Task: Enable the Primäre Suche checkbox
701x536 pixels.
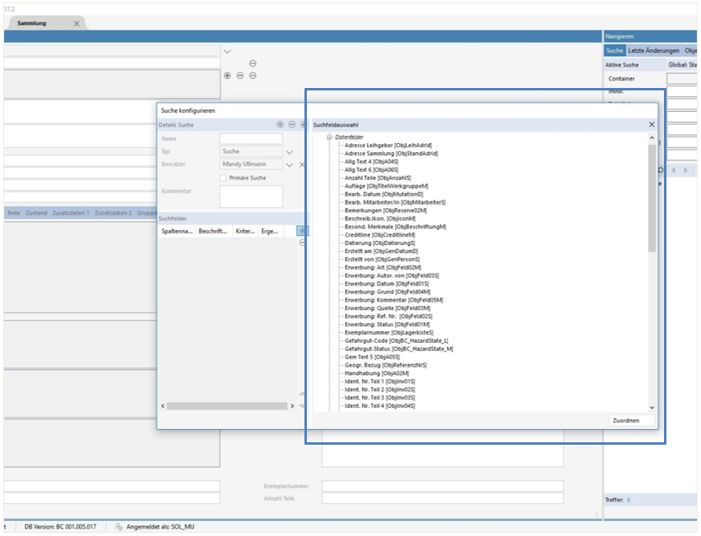Action: 223,178
